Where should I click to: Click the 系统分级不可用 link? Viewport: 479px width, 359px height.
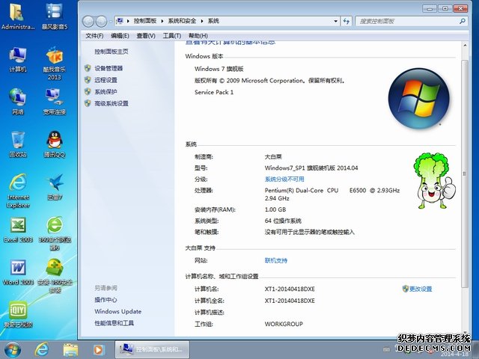pyautogui.click(x=284, y=179)
